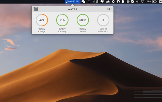Click the small cross-arrows menu bar icon
Screen dimensions: 162x102
(x=137, y=2)
